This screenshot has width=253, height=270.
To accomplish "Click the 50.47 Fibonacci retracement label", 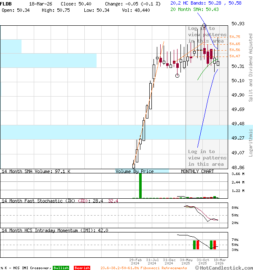I will click(x=235, y=56).
